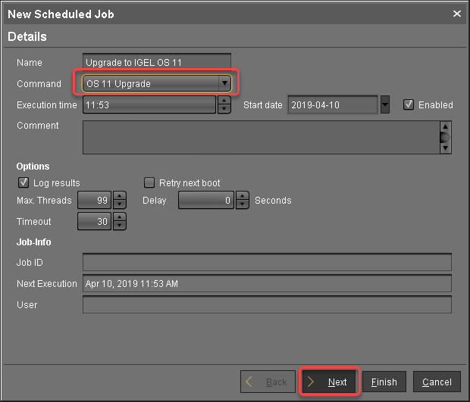470x402 pixels.
Task: Decrease execution time with down arrow
Action: [x=224, y=109]
